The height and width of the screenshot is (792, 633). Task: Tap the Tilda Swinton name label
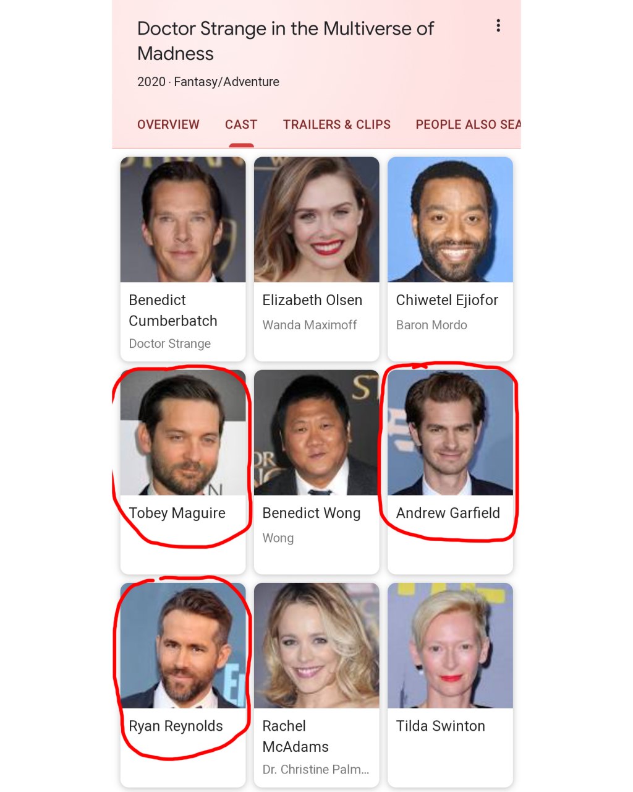440,726
